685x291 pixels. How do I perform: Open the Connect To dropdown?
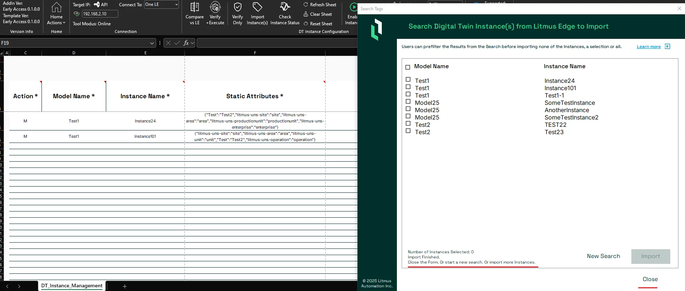click(x=161, y=5)
